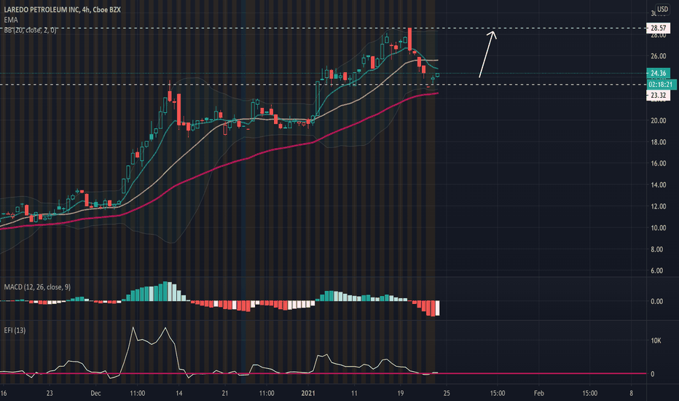679x401 pixels.
Task: Select the EMA indicator label
Action: 11,20
